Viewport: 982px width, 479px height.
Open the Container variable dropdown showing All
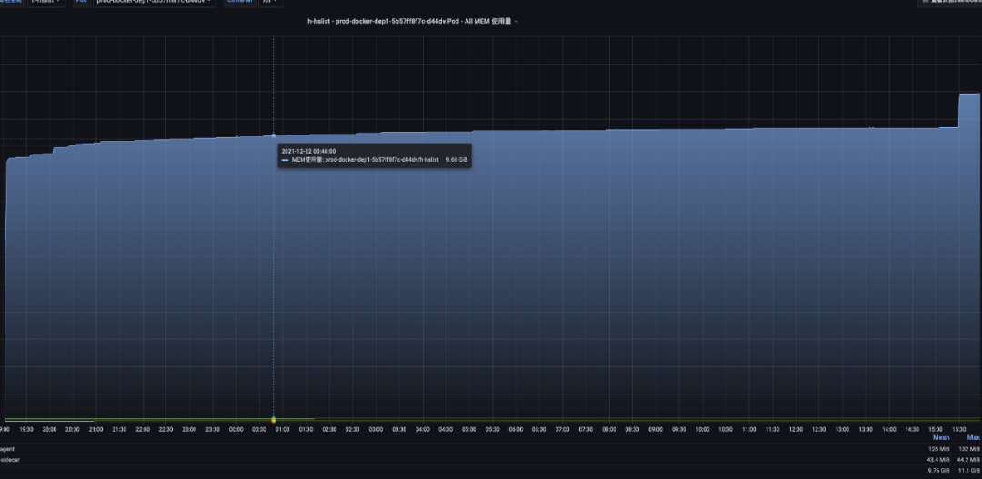pyautogui.click(x=271, y=2)
